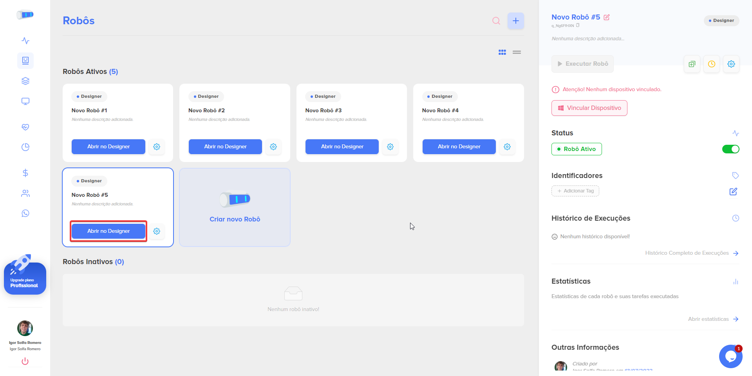This screenshot has width=752, height=376.
Task: Open settings gear for Novo Robô #3
Action: pos(390,147)
